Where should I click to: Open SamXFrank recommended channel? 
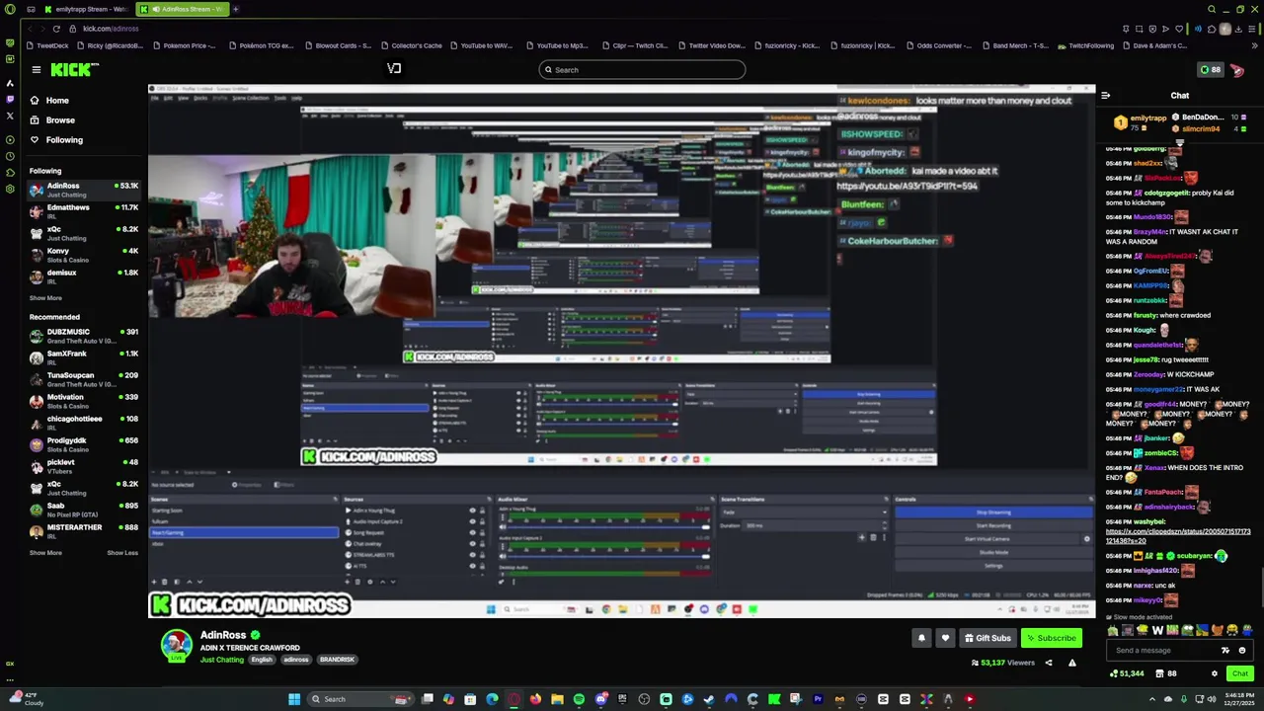[85, 357]
